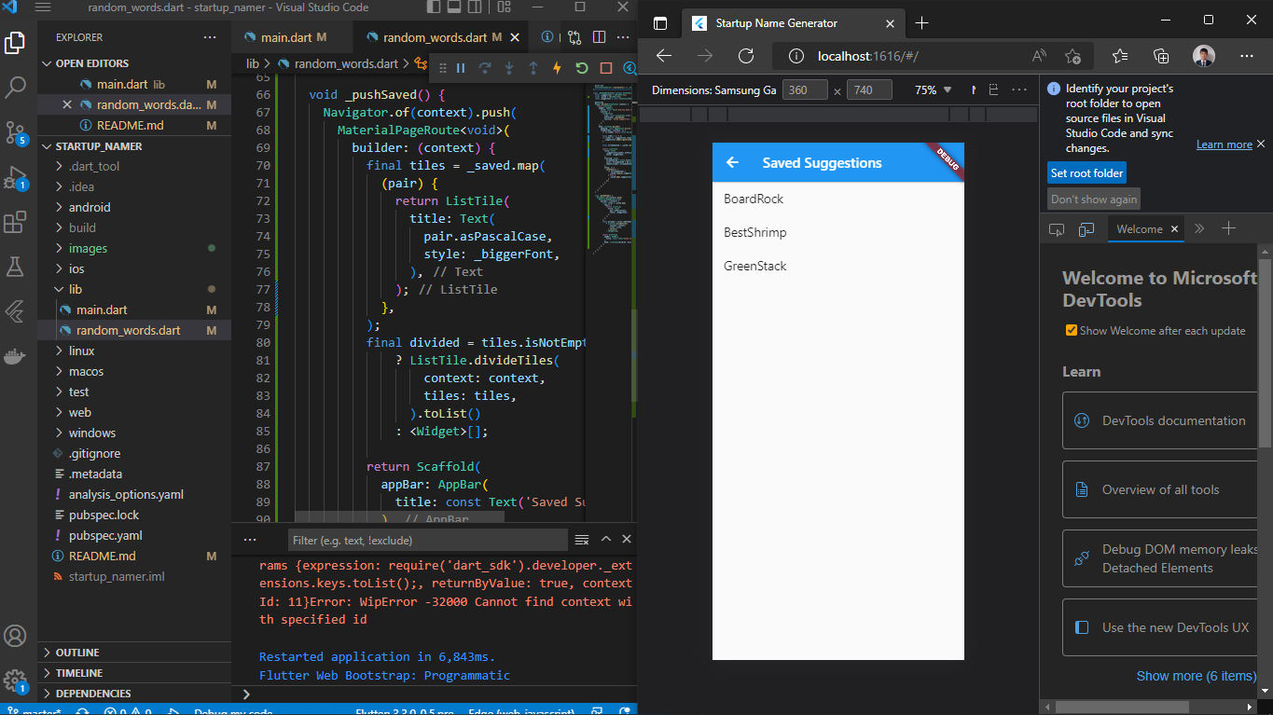The image size is (1273, 715).
Task: Open Dart DevTools widget inspector icon
Action: (x=630, y=68)
